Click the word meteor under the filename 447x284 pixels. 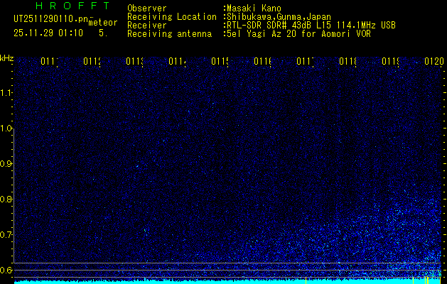[103, 23]
